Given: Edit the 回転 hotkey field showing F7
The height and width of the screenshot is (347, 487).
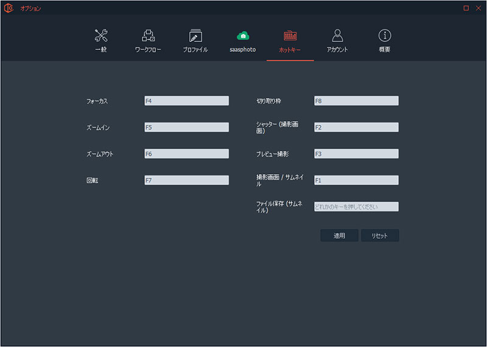Looking at the screenshot, I should click(186, 180).
